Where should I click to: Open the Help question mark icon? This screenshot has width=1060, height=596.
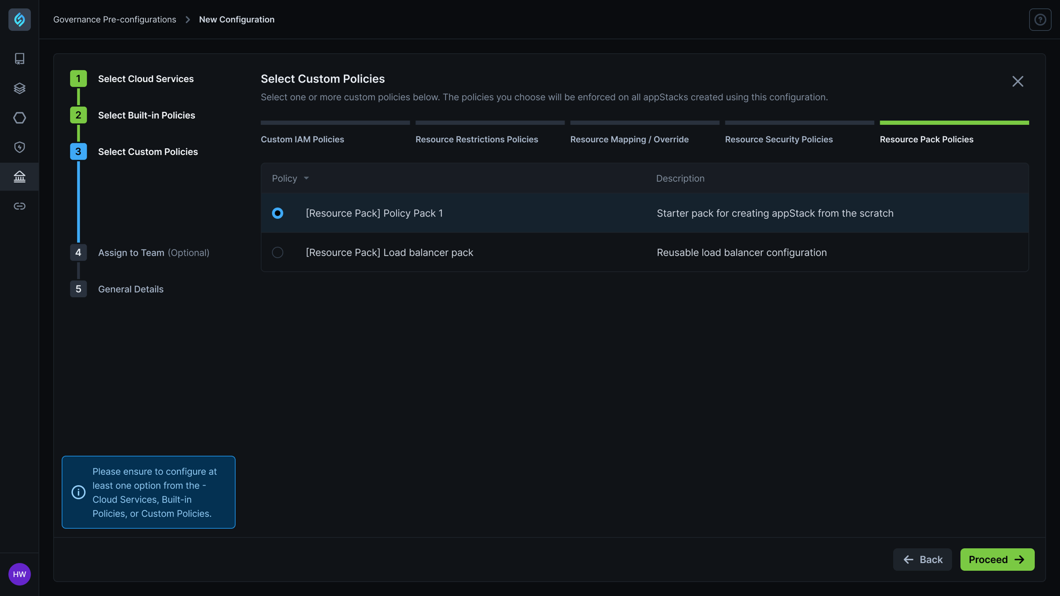coord(1040,19)
